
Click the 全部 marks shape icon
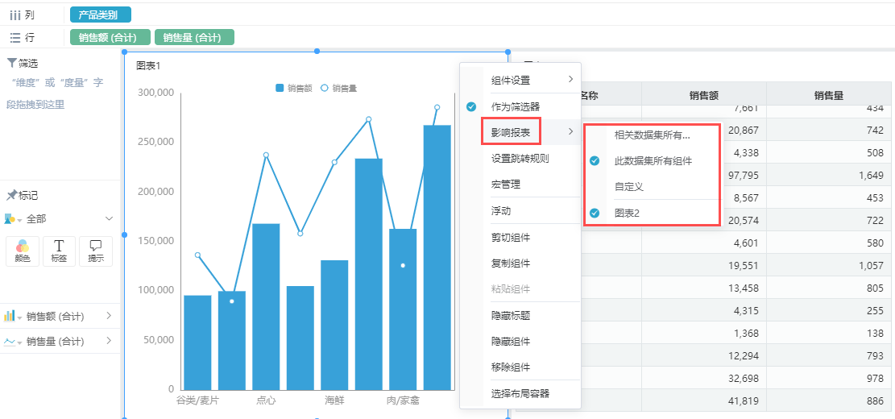10,218
